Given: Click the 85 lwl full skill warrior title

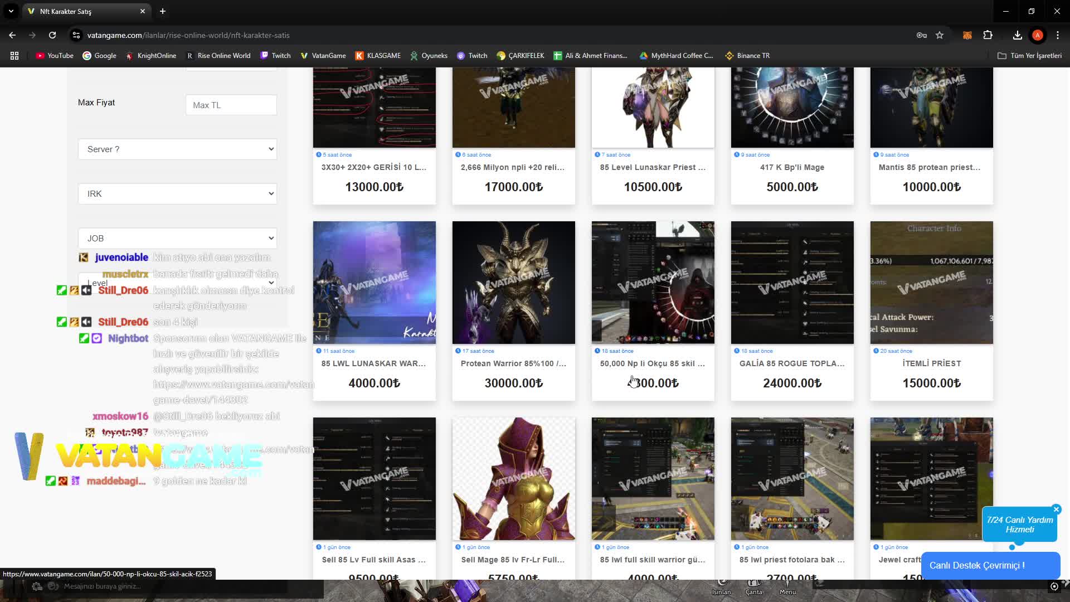Looking at the screenshot, I should [653, 560].
